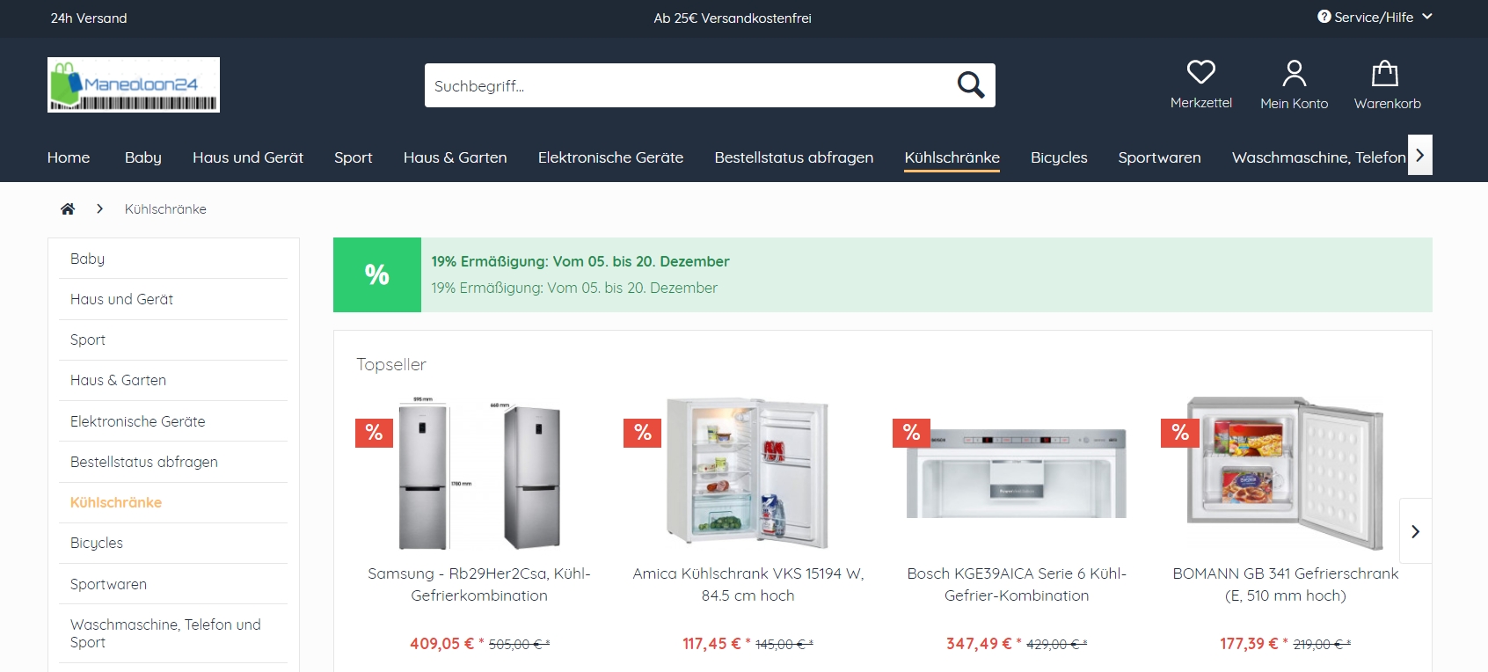Image resolution: width=1488 pixels, height=672 pixels.
Task: Expand the Service/Hilfe dropdown arrow
Action: [1427, 17]
